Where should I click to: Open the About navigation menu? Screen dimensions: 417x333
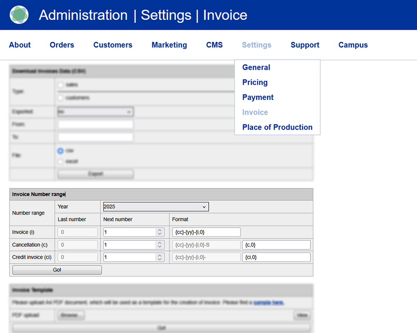tap(20, 45)
